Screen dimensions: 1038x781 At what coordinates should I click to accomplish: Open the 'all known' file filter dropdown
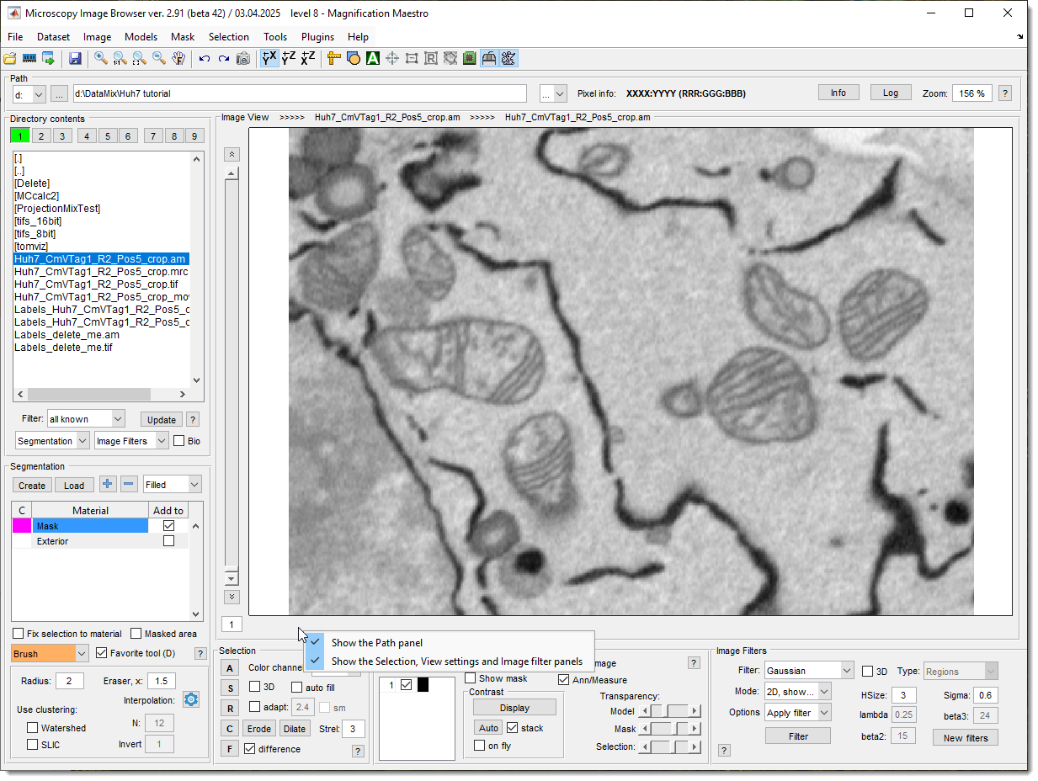click(x=118, y=418)
